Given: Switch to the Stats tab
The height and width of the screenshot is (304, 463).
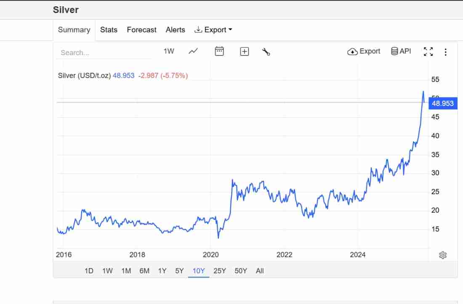Looking at the screenshot, I should (x=109, y=30).
